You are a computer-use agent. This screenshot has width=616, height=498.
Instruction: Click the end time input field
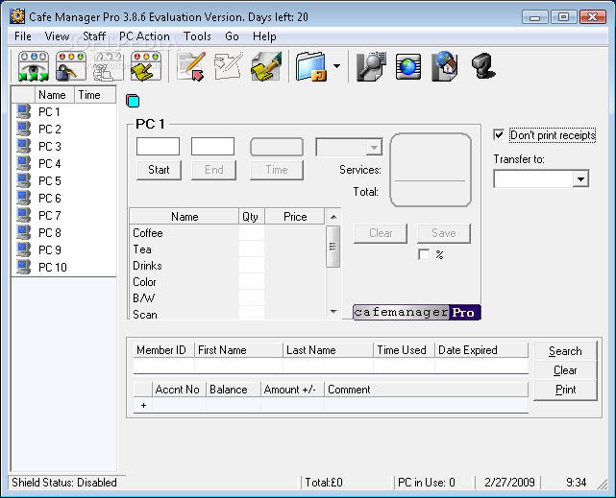pyautogui.click(x=213, y=146)
